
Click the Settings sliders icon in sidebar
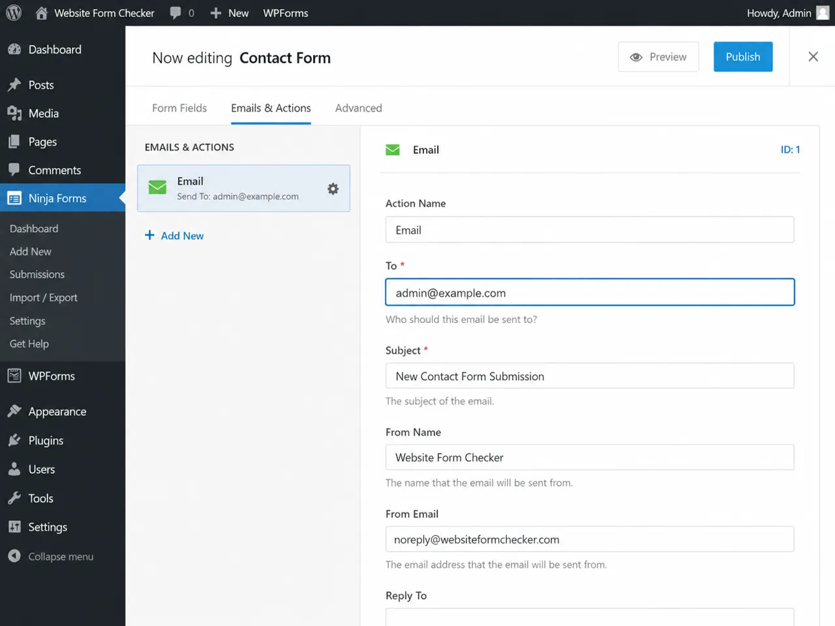coord(14,527)
